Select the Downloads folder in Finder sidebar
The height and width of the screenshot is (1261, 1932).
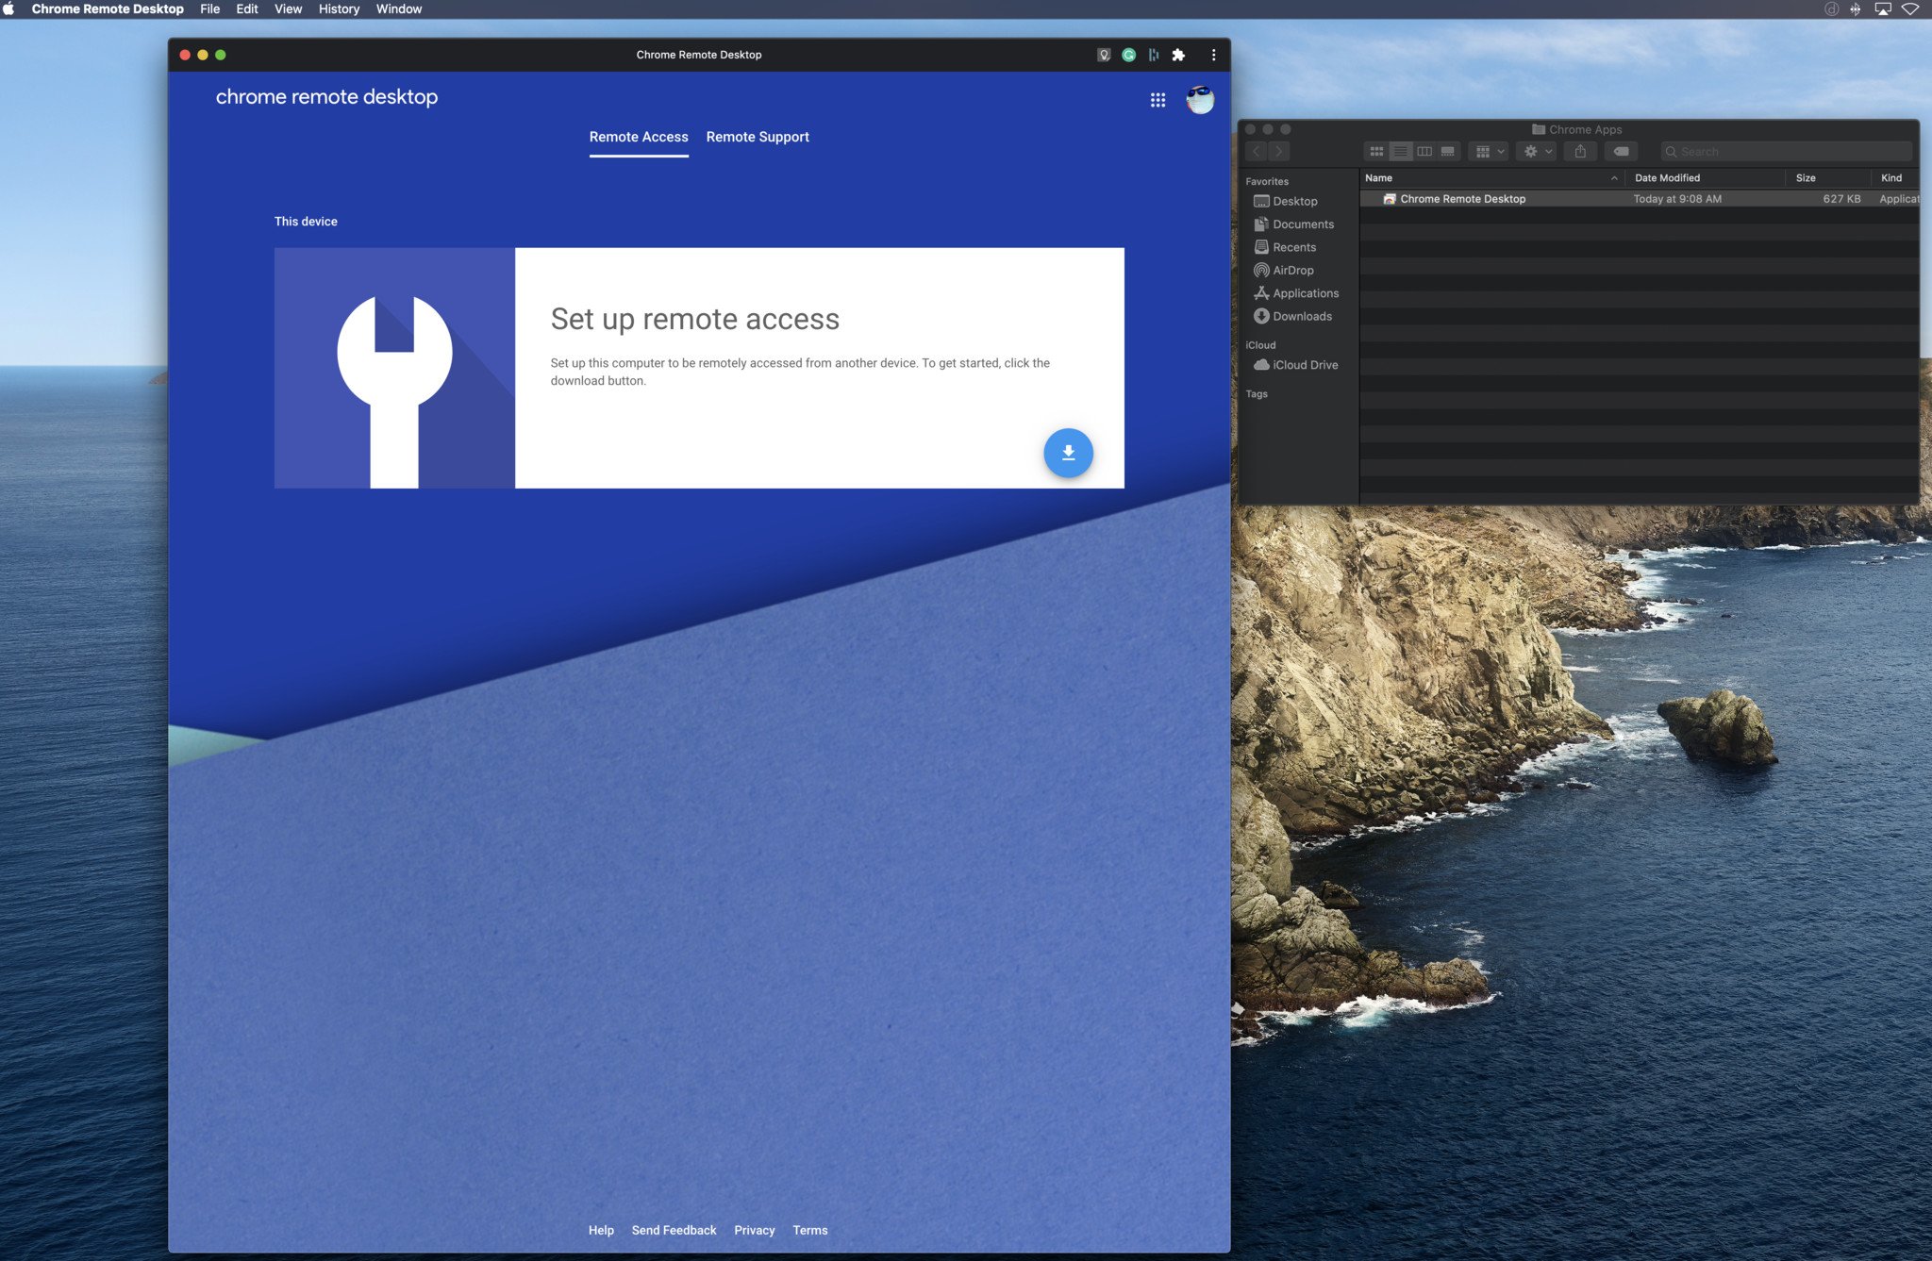click(x=1298, y=317)
